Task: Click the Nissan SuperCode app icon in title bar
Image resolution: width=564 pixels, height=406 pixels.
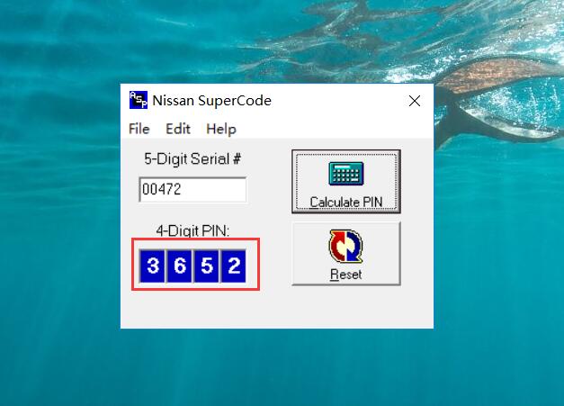Action: pyautogui.click(x=139, y=100)
